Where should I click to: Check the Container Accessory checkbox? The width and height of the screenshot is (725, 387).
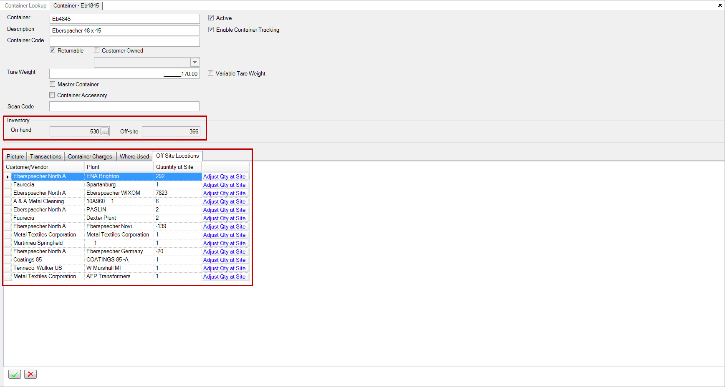[x=52, y=95]
